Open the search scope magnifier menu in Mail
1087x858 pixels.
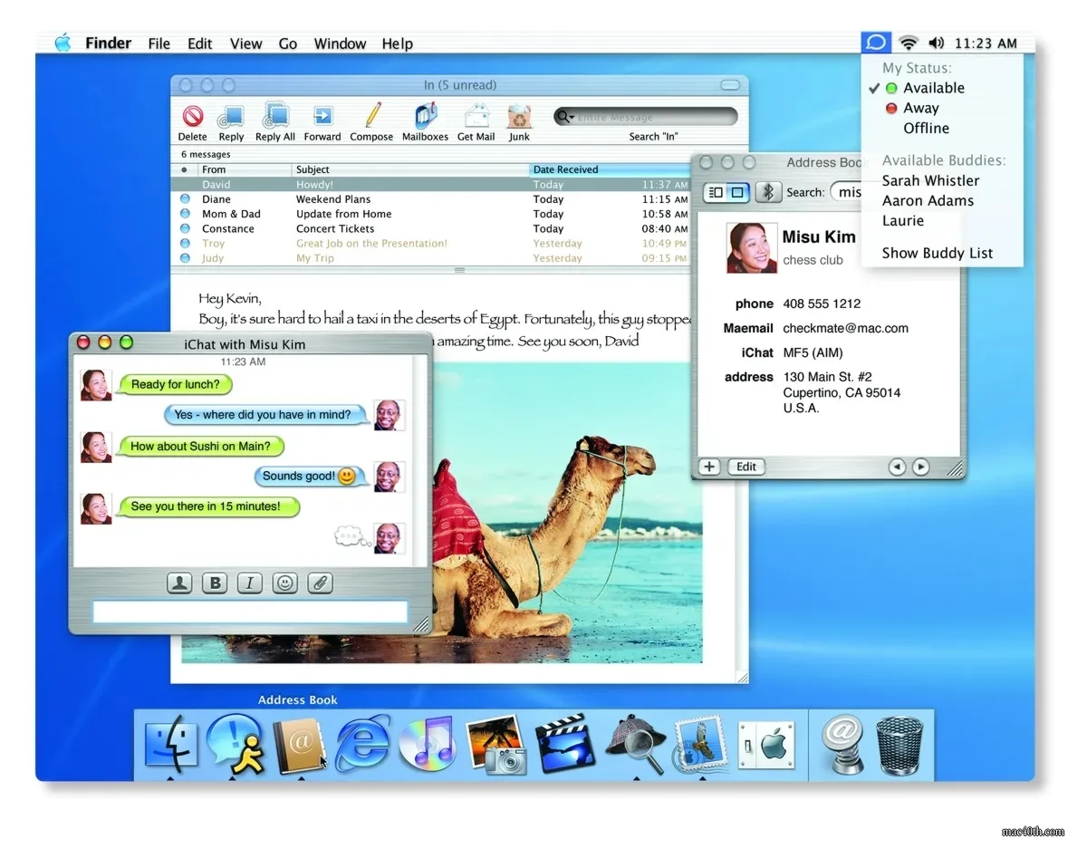click(564, 116)
